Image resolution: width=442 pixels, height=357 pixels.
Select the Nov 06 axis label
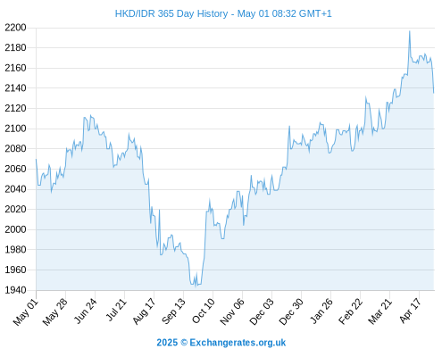[232, 311]
